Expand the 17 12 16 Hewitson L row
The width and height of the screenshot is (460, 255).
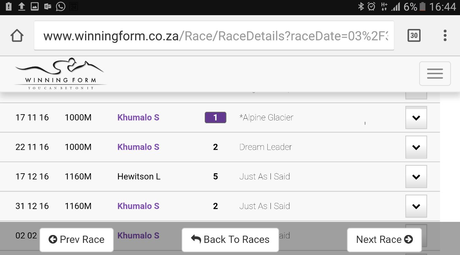coord(416,177)
